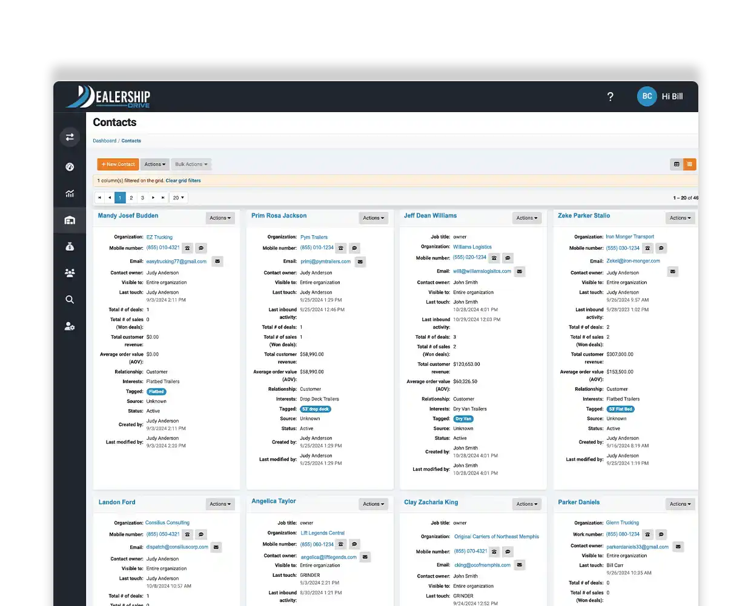
Task: Select the Contacts breadcrumb item
Action: [x=131, y=141]
